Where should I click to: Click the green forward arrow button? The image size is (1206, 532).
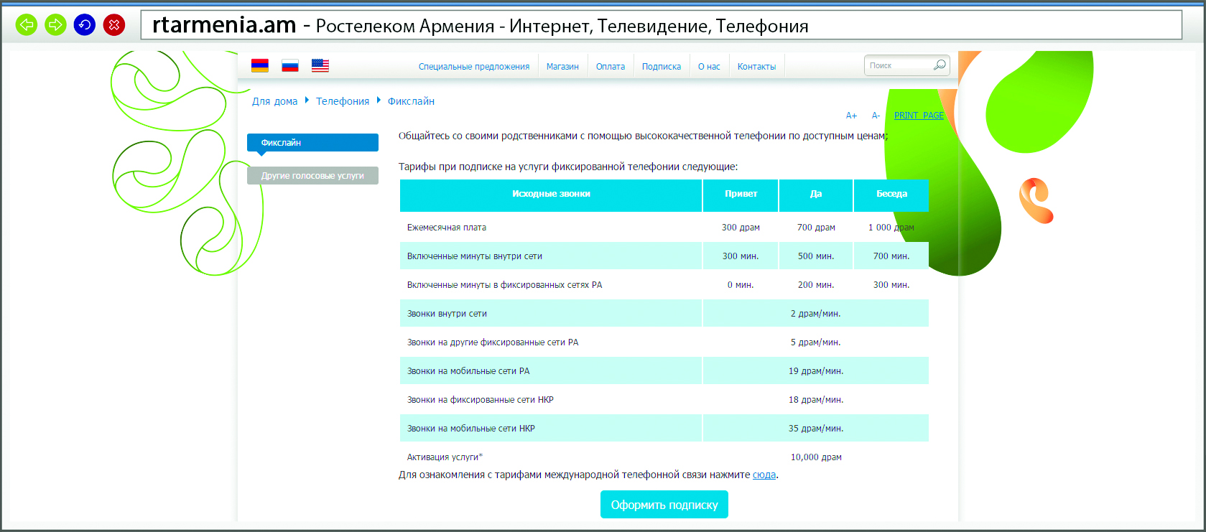(x=55, y=25)
